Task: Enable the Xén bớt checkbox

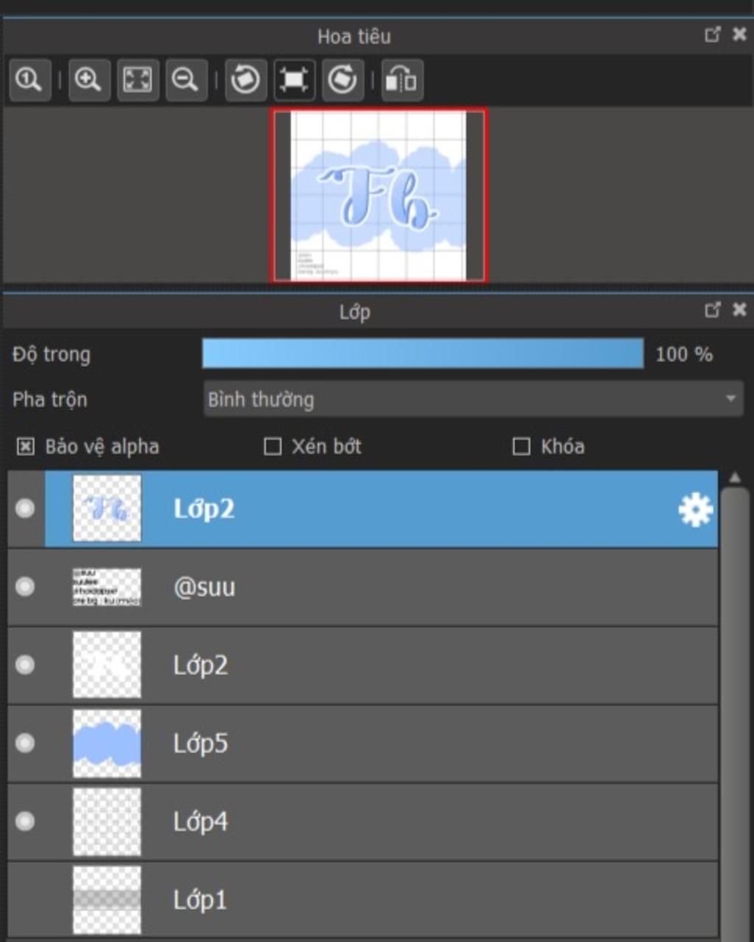Action: point(272,446)
